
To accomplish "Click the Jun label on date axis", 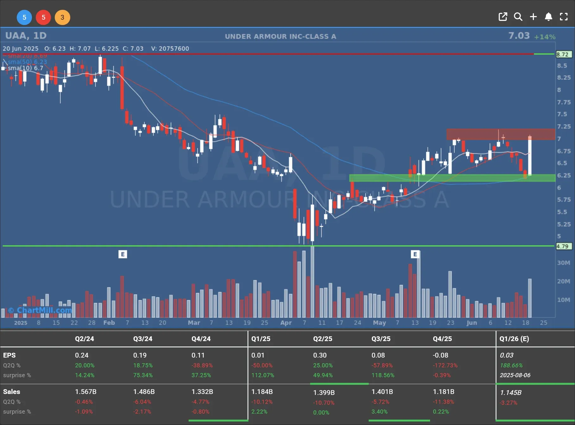I will coord(472,323).
